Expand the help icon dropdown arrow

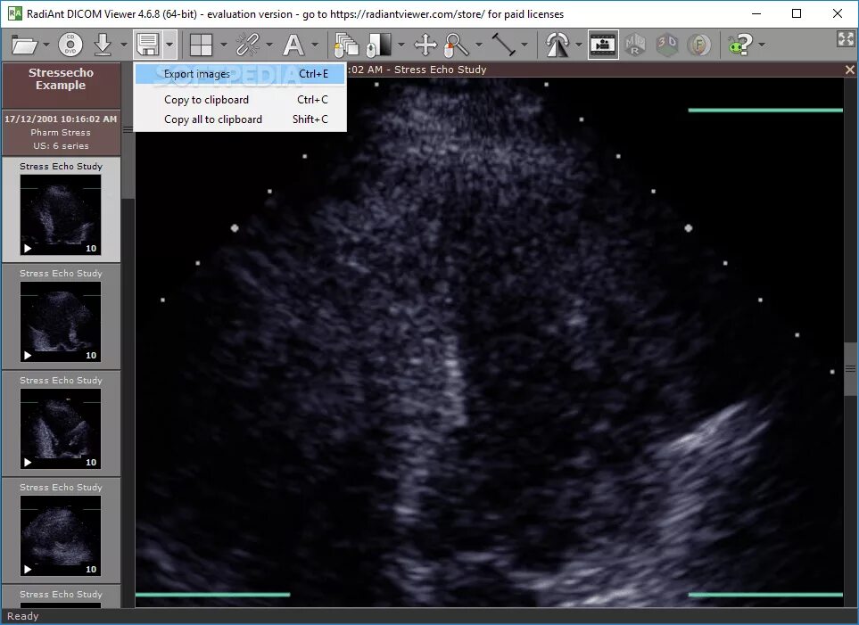pos(762,45)
